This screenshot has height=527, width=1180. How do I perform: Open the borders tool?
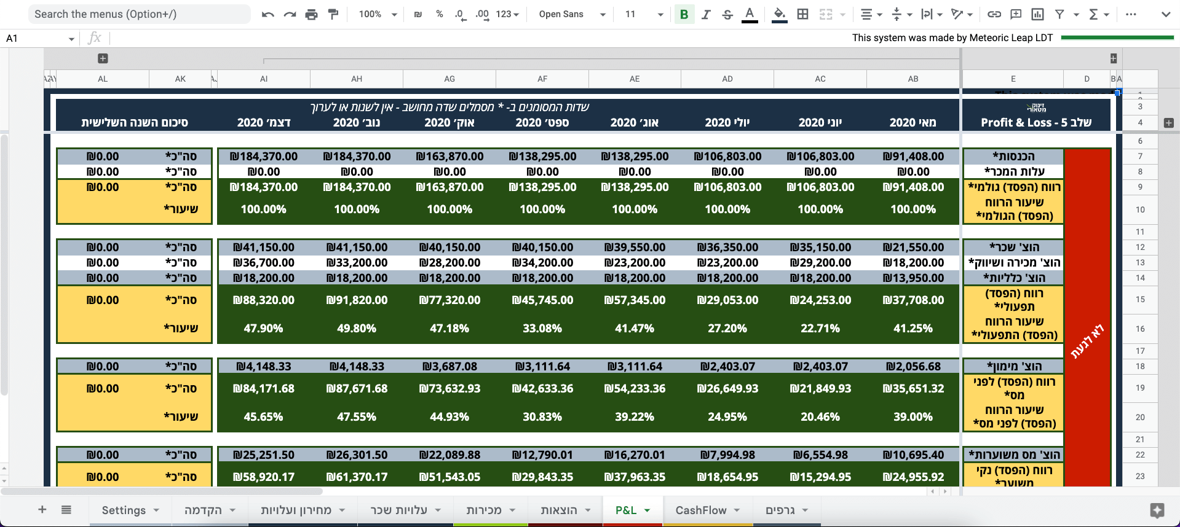802,14
